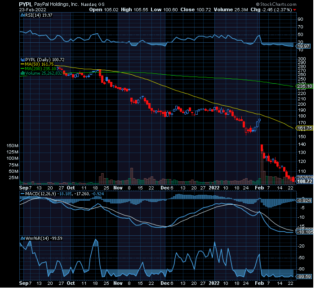The height and width of the screenshot is (288, 320).
Task: Click the red down-arrow next to Chg
Action: click(294, 10)
